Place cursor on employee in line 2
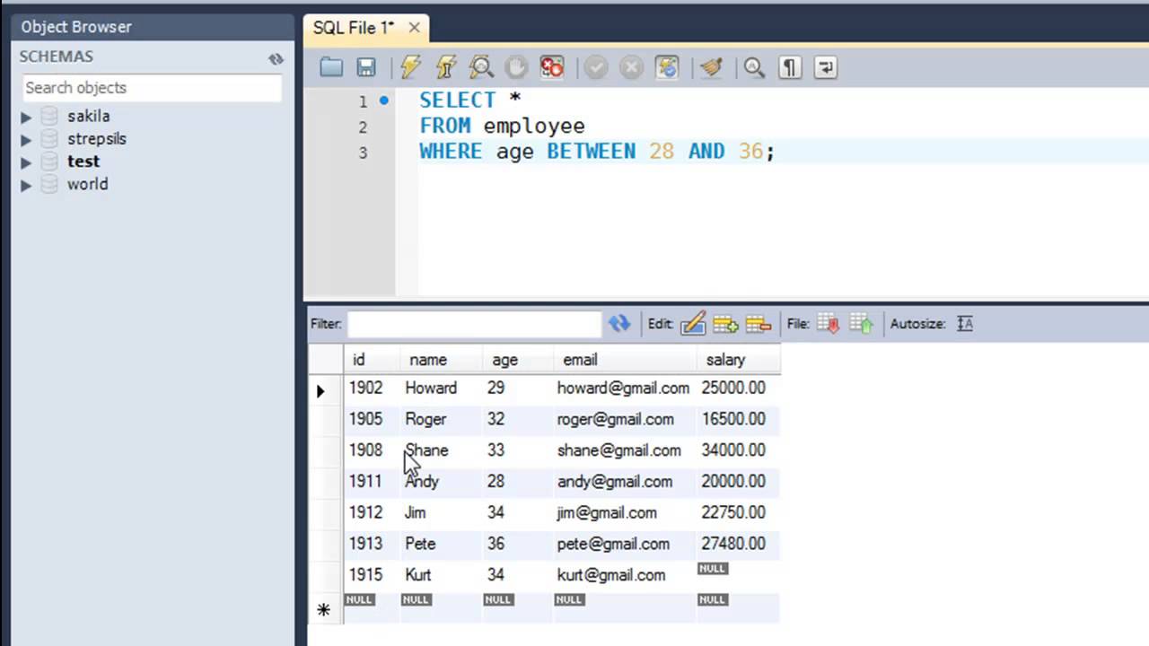The image size is (1149, 646). [534, 126]
